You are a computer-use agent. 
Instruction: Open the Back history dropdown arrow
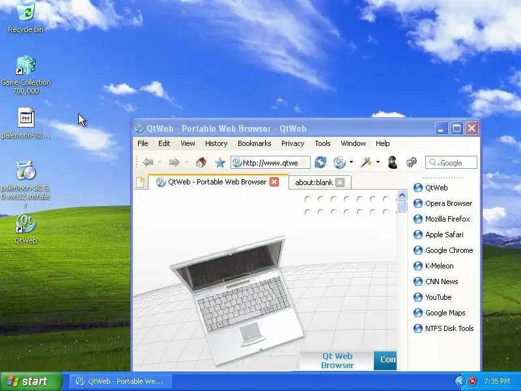coord(160,162)
